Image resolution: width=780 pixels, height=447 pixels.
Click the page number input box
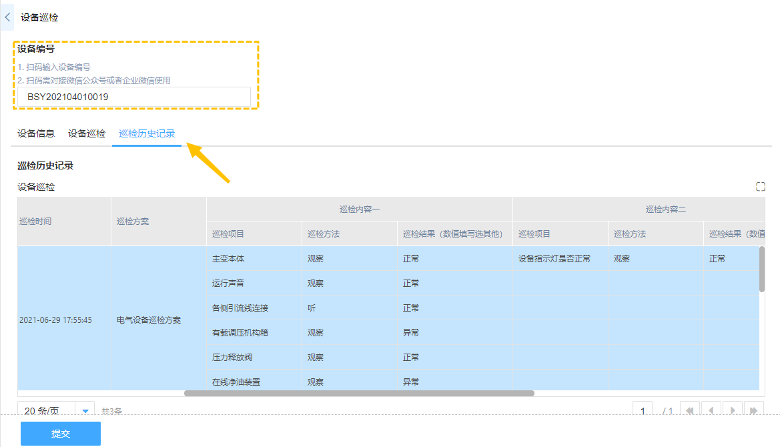click(643, 410)
